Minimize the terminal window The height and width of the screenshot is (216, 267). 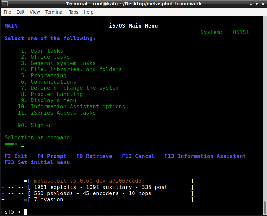click(x=251, y=4)
